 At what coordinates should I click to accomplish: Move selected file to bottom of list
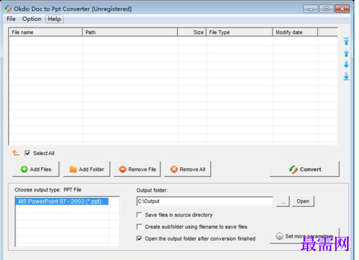click(x=346, y=76)
